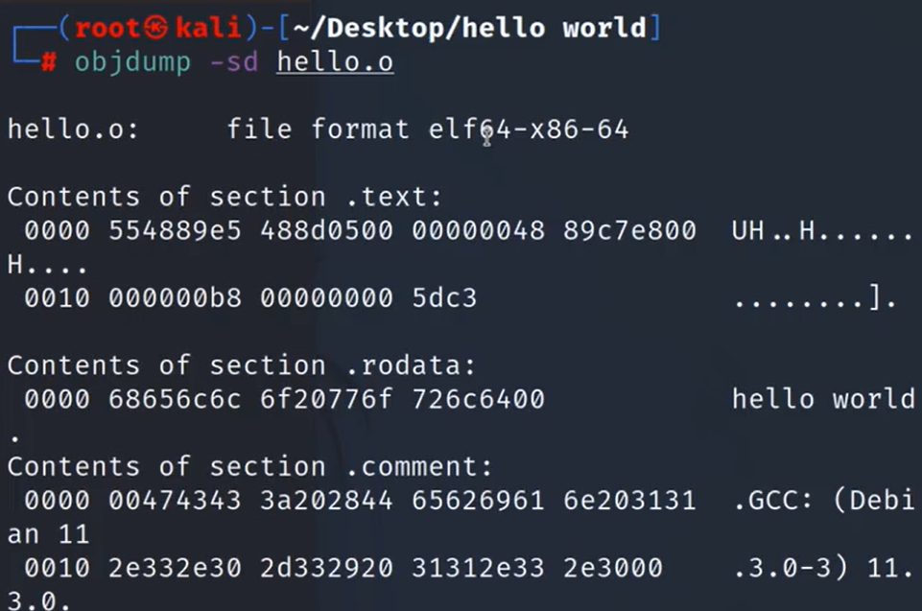Click the 'Contents of section .text:' heading
The height and width of the screenshot is (611, 922).
pos(225,197)
